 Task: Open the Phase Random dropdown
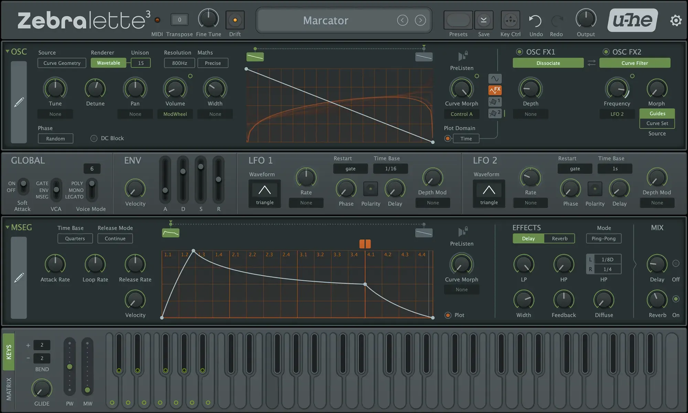[55, 139]
